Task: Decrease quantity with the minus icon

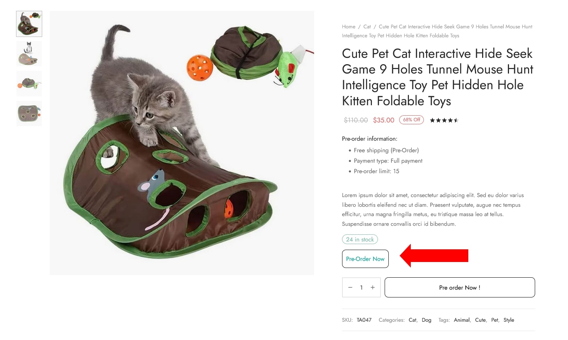Action: 350,287
